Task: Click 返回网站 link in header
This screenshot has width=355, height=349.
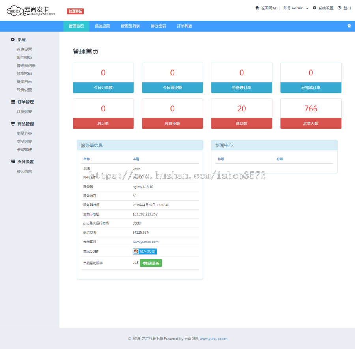Action: click(x=268, y=8)
